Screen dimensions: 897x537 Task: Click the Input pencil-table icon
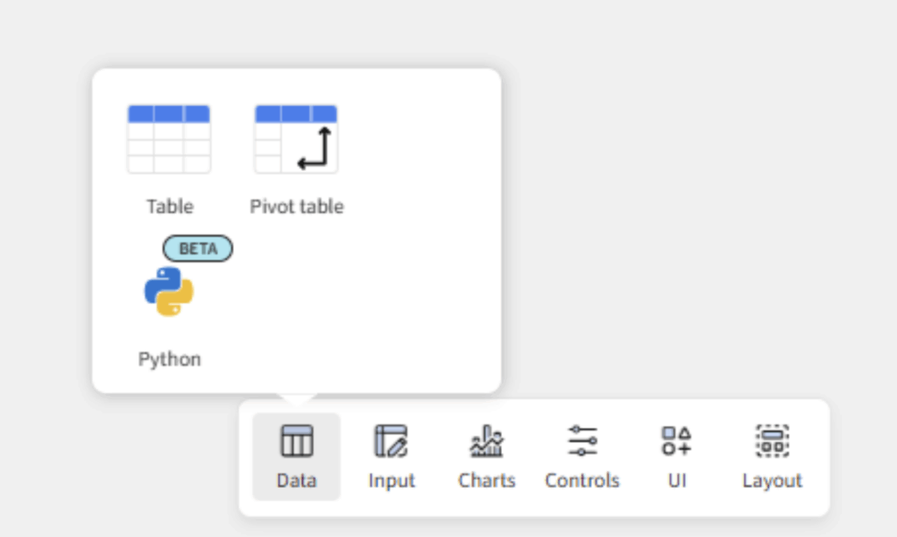[x=391, y=441]
